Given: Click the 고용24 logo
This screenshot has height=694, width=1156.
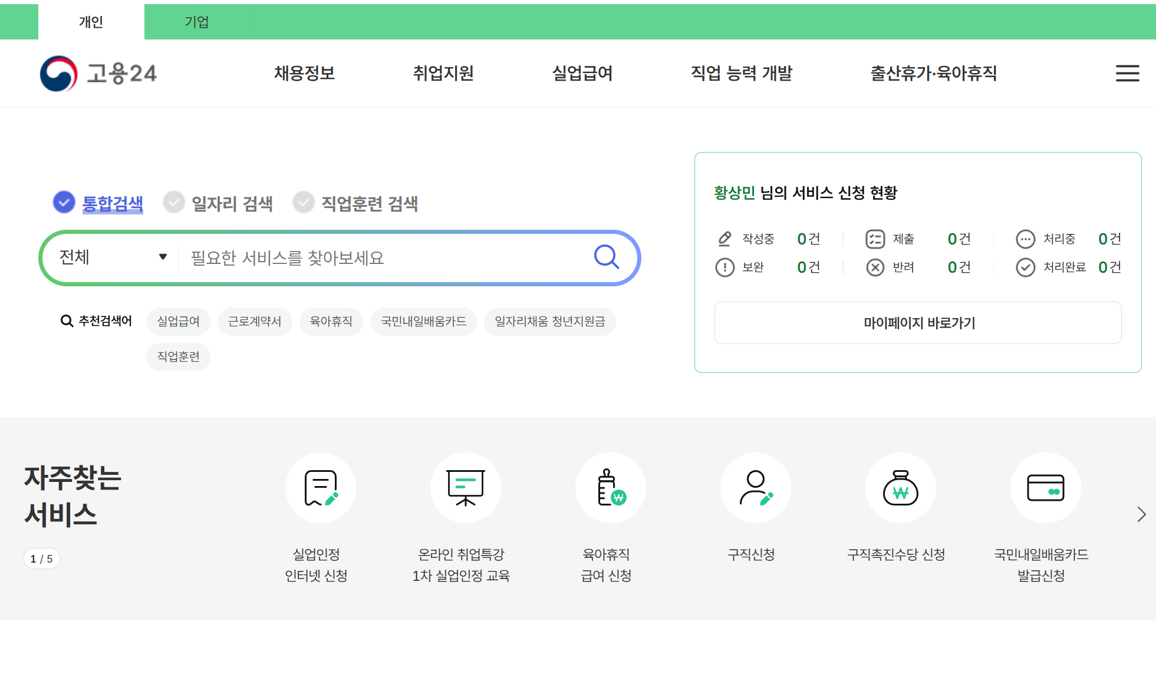Looking at the screenshot, I should 98,74.
